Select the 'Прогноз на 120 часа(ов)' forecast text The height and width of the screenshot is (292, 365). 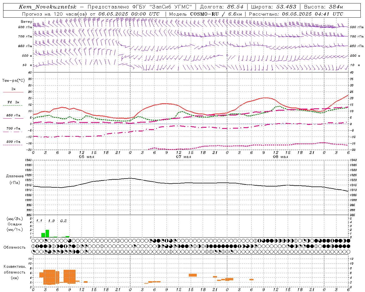point(55,14)
